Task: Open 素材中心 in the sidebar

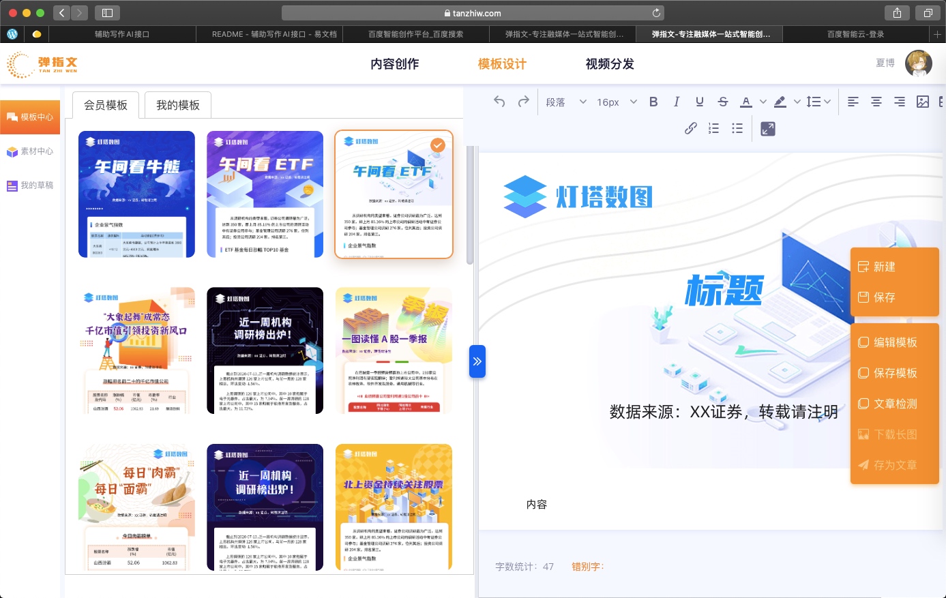Action: pyautogui.click(x=30, y=151)
